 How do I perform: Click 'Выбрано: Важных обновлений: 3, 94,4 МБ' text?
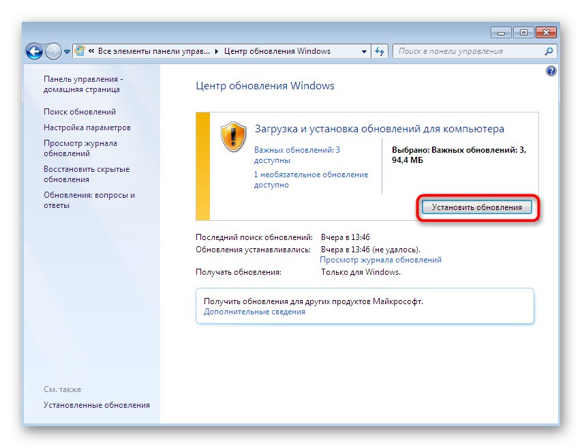coord(459,155)
